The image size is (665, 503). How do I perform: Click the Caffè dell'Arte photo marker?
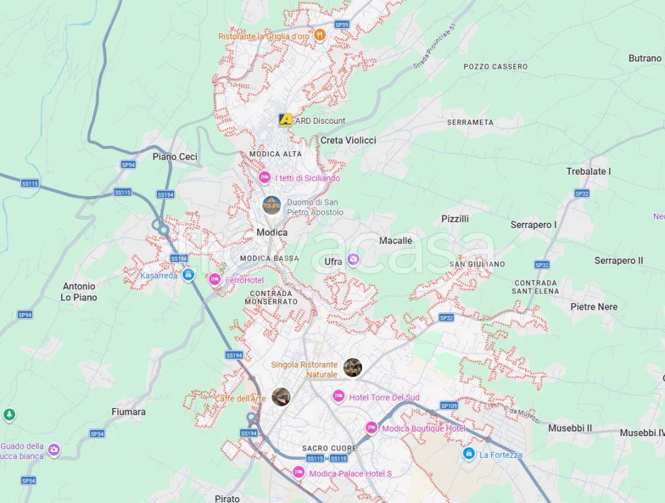281,397
